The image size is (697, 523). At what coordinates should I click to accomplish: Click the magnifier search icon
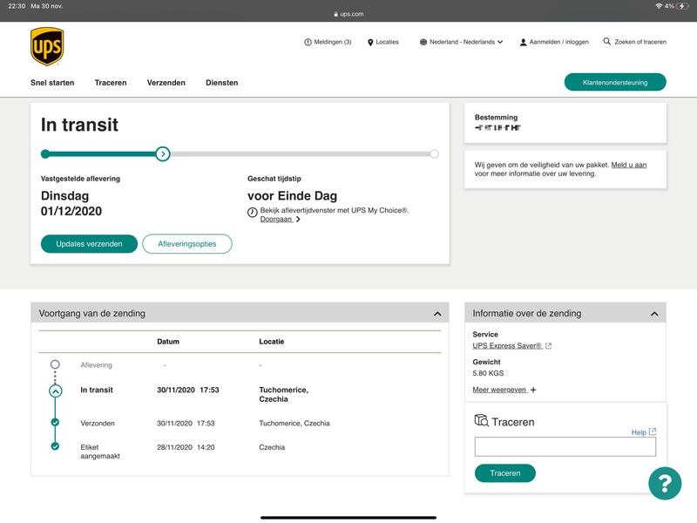[x=606, y=41]
